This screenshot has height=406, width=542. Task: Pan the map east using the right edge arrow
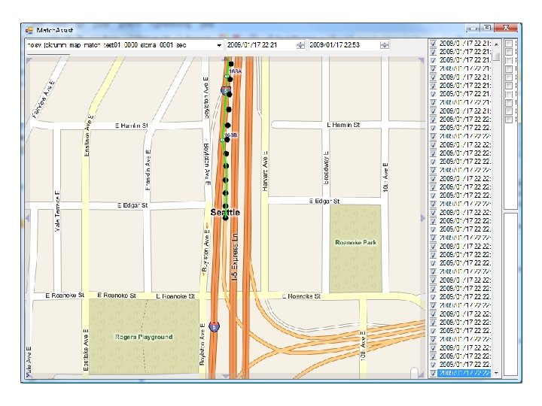click(x=422, y=218)
